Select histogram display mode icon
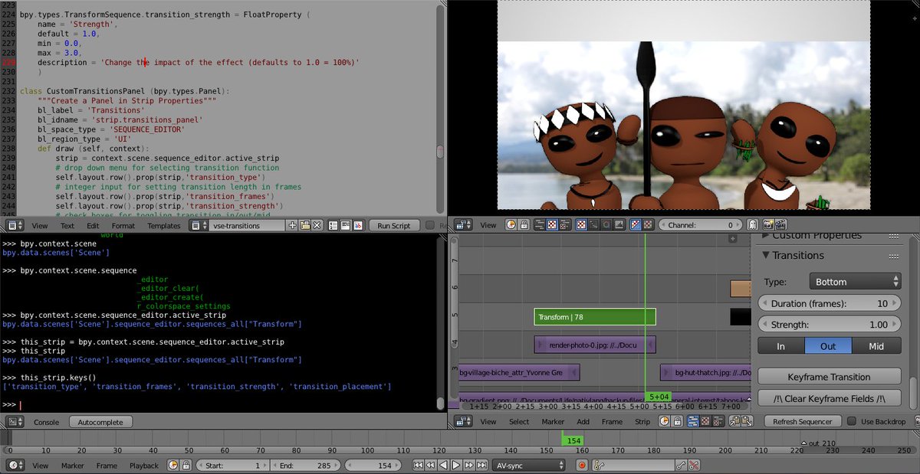Screen dimensions: 920x474 click(x=618, y=224)
